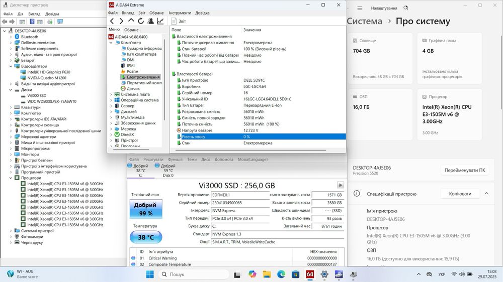Collapse Диски in Device Manager
The image size is (503, 282).
click(x=11, y=90)
